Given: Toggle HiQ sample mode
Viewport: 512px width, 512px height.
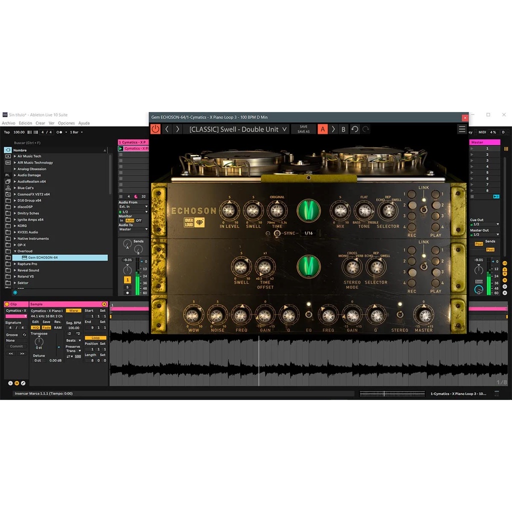Looking at the screenshot, I should [35, 327].
